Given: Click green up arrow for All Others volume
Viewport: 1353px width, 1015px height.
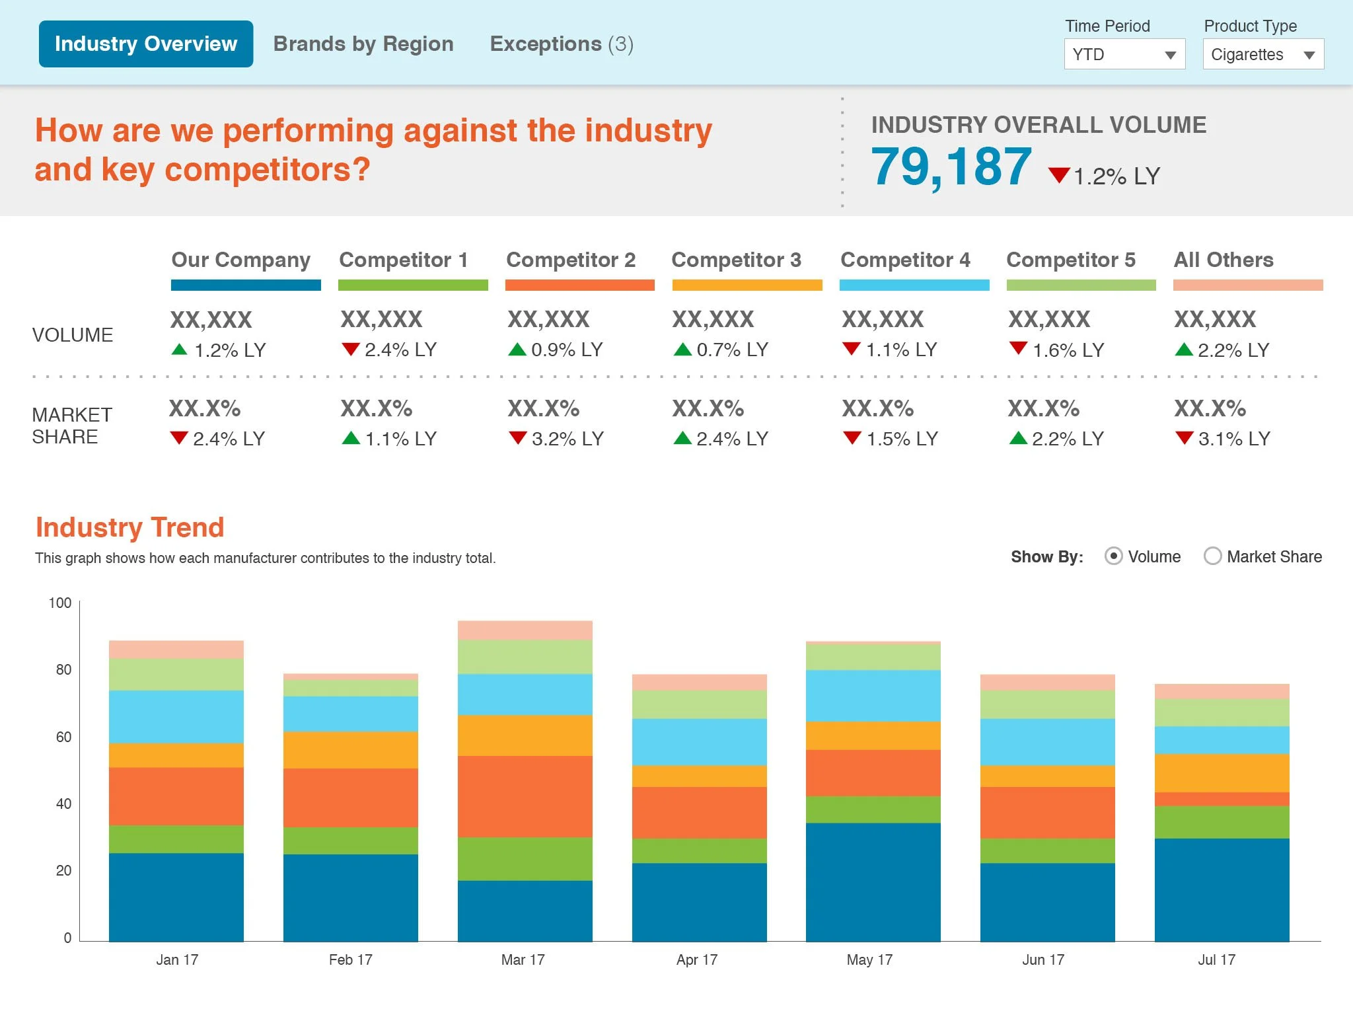Looking at the screenshot, I should tap(1184, 349).
